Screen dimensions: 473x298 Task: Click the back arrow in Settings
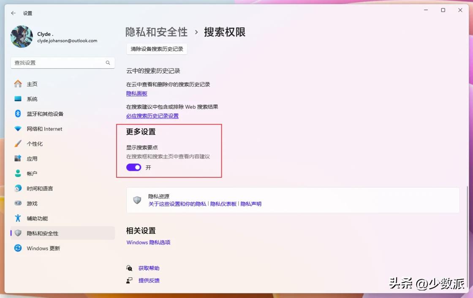[x=13, y=13]
